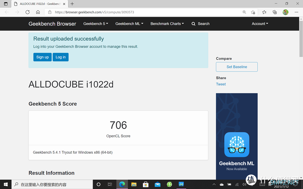Expand the Geekbench 5 dropdown menu
303x189 pixels.
[x=96, y=24]
